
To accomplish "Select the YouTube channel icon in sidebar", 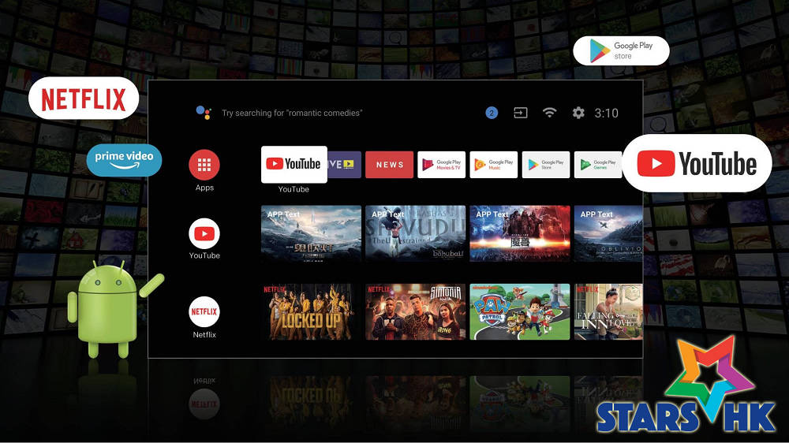I will (x=204, y=234).
